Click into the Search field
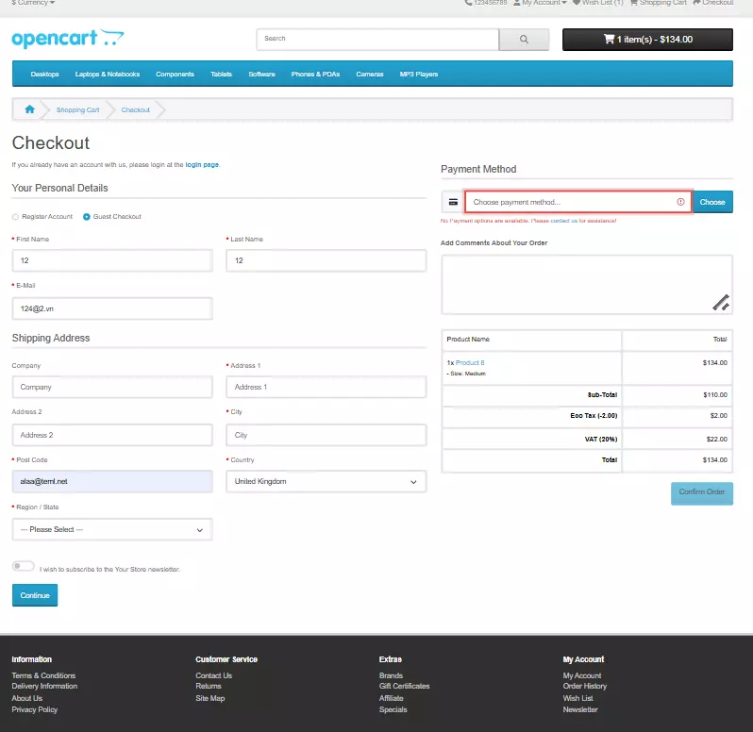 click(377, 40)
